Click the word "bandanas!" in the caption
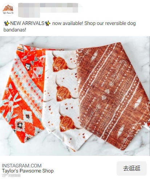Screen dimensions: 150x179 tap(15, 30)
